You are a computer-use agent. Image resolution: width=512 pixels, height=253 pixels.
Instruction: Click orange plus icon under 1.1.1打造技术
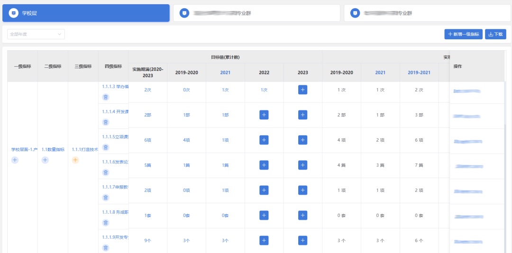(x=75, y=160)
